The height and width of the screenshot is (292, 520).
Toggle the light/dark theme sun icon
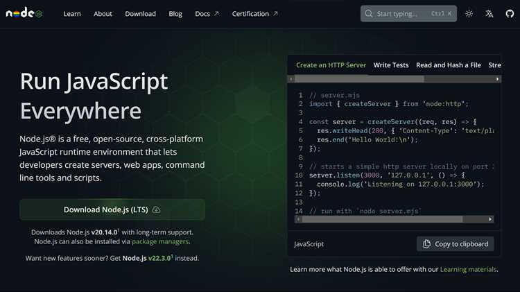click(469, 14)
